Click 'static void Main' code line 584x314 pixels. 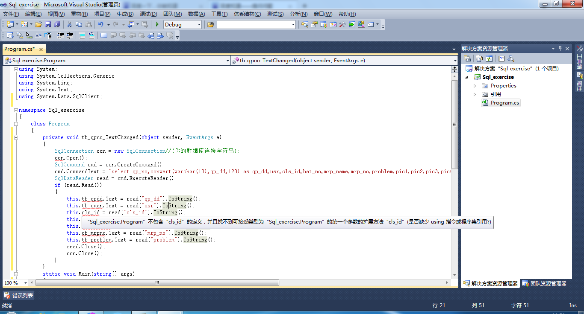coord(88,274)
